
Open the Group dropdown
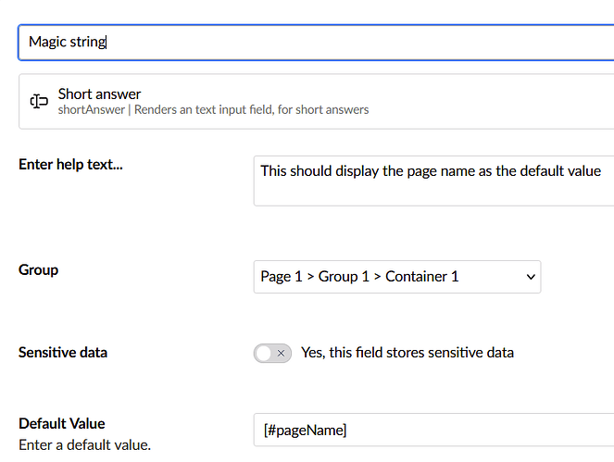point(396,277)
